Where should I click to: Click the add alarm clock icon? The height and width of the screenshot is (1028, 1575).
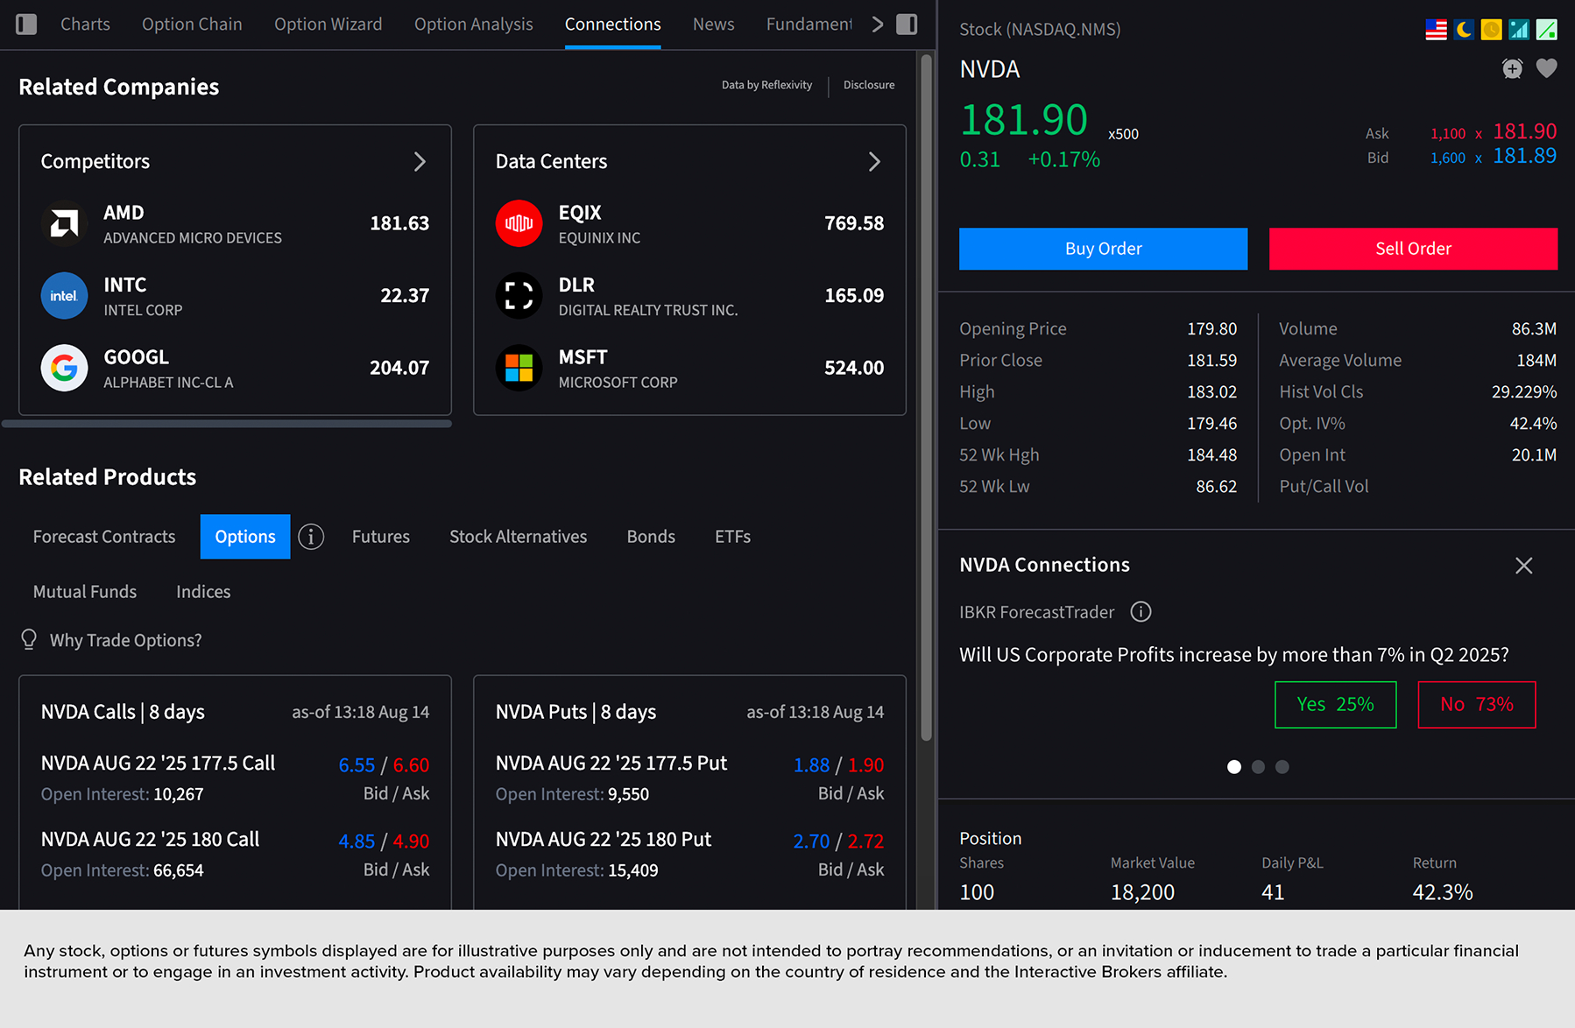tap(1512, 68)
